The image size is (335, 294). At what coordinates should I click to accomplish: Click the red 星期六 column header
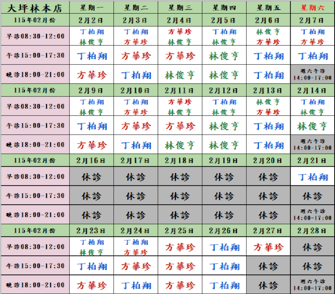click(x=312, y=8)
